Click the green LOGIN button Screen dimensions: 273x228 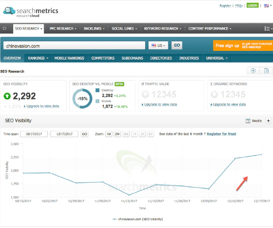253,5
